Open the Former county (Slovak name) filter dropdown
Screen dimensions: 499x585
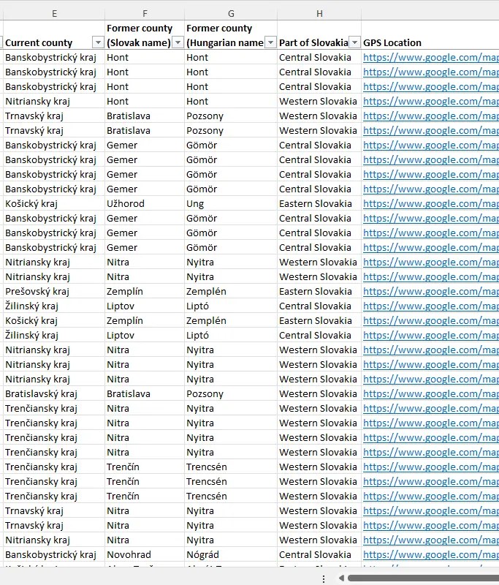point(178,43)
